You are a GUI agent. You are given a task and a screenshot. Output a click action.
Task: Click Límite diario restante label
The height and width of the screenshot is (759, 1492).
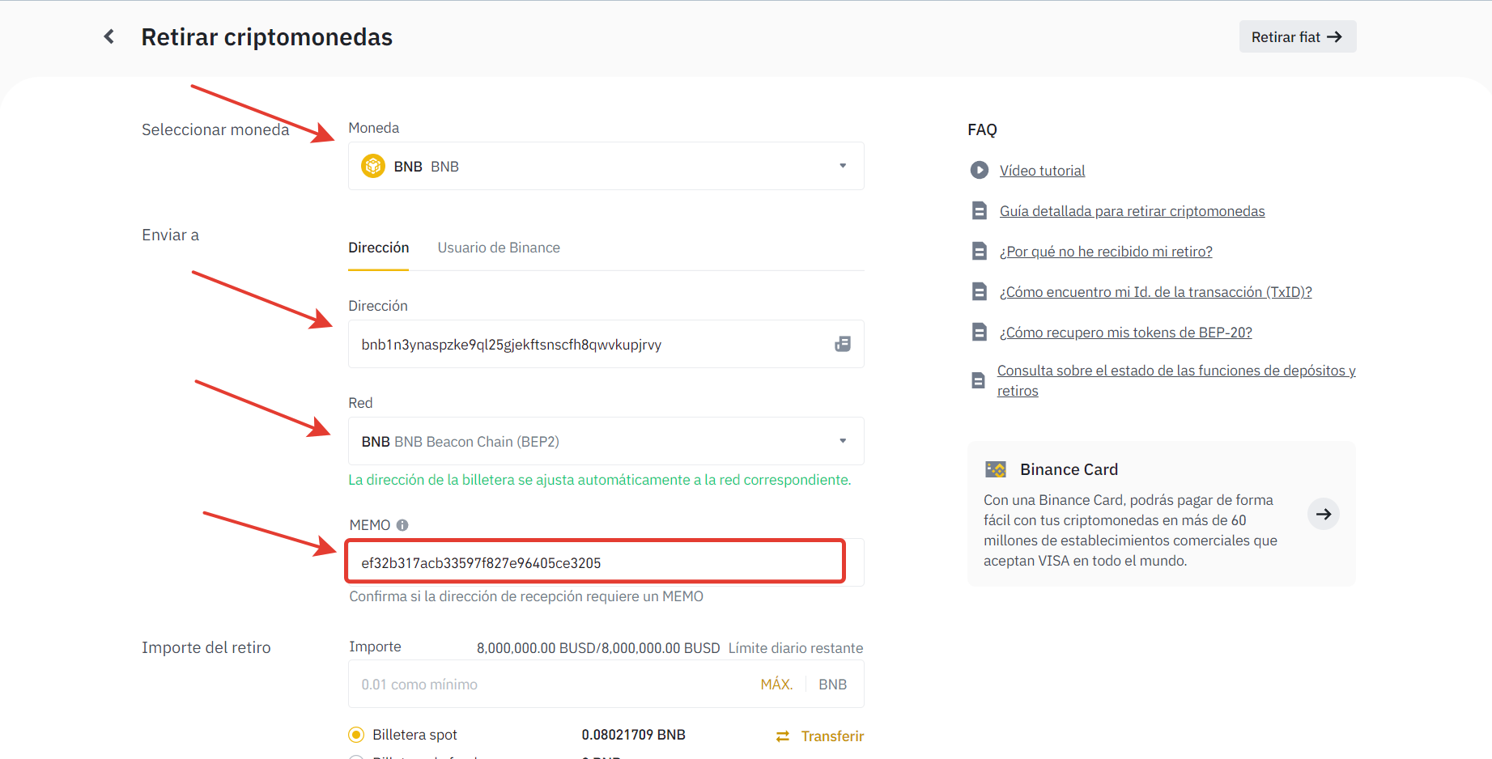point(796,648)
